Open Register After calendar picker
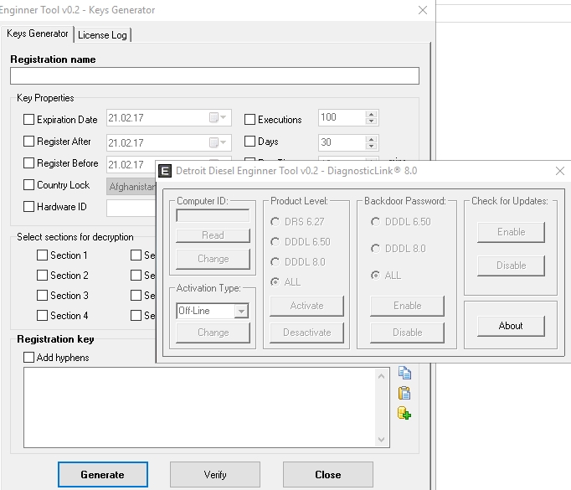This screenshot has width=571, height=490. tap(219, 142)
